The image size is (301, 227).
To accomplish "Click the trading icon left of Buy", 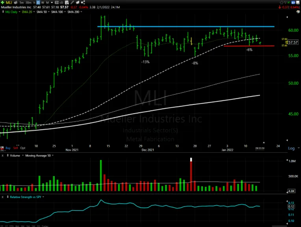I will click(x=2, y=148).
